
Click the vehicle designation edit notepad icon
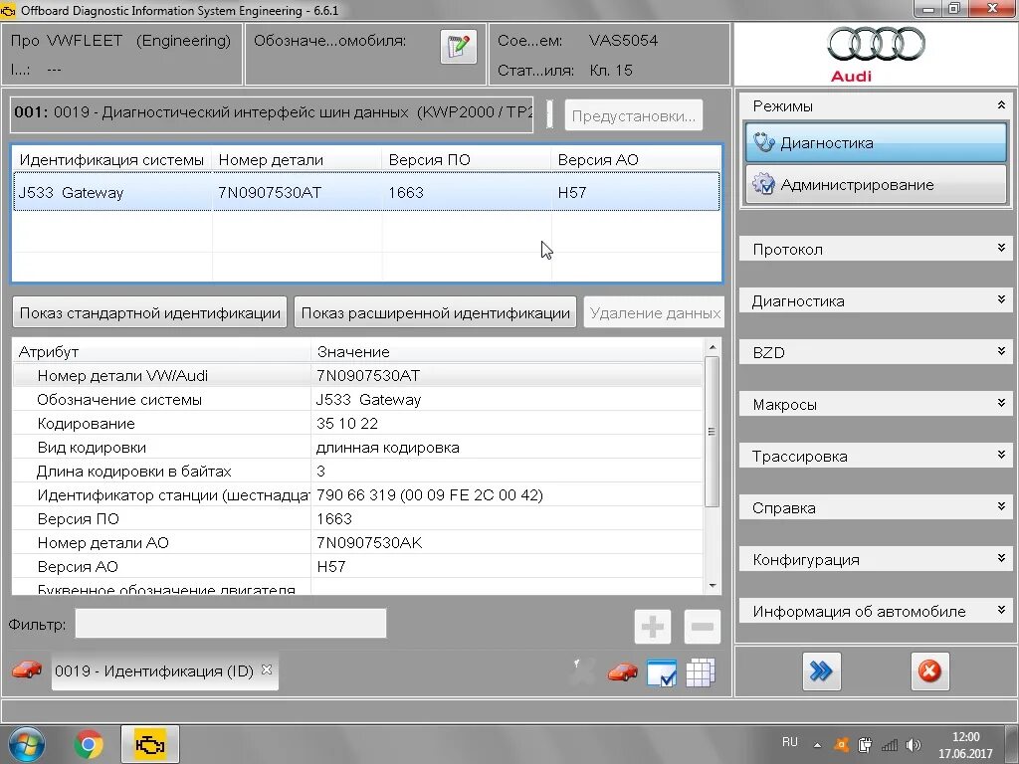pos(458,47)
